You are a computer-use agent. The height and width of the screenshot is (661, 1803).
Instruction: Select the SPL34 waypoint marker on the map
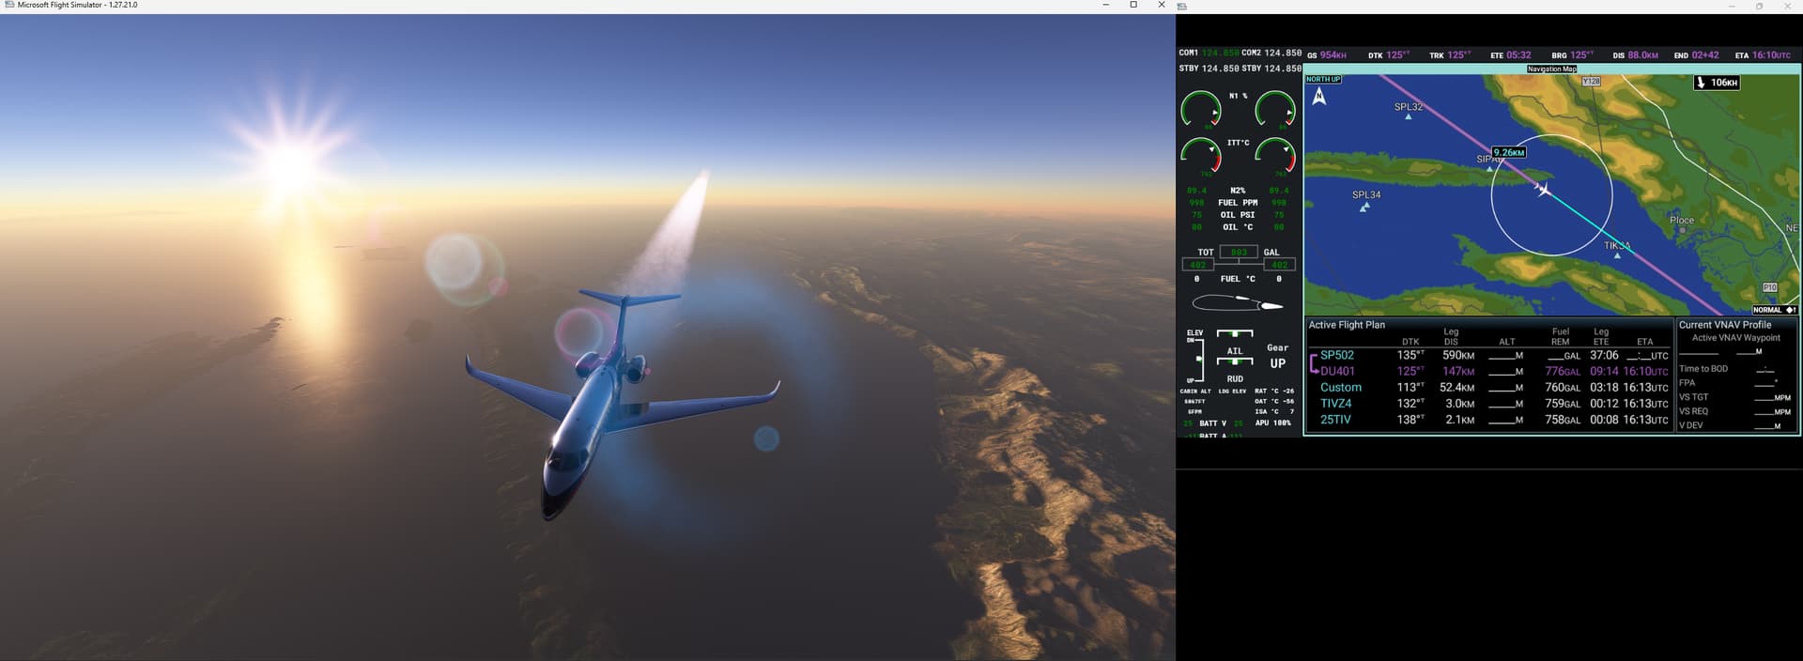[1364, 208]
